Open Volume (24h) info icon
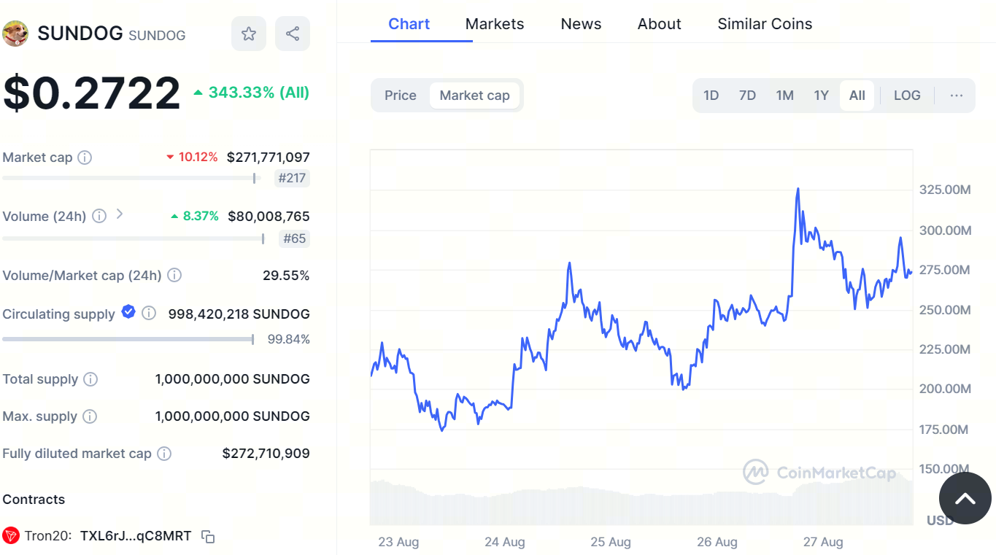This screenshot has height=555, width=996. [99, 217]
